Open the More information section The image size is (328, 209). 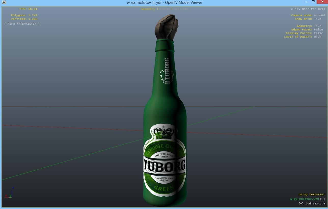(22, 24)
